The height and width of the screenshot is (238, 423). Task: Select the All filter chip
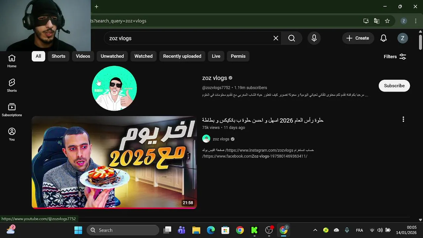[38, 56]
